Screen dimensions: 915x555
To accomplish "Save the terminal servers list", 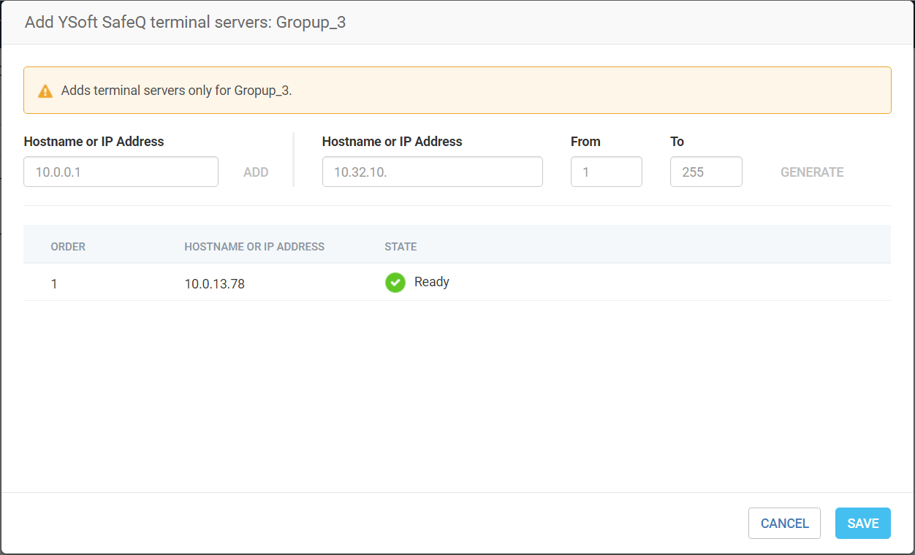I will (x=862, y=523).
